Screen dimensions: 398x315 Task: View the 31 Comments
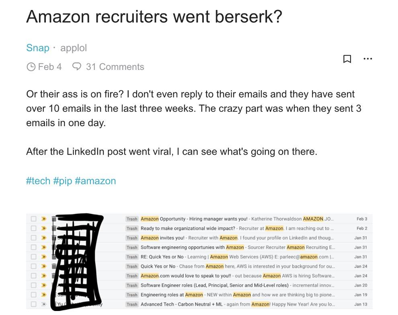coord(115,67)
